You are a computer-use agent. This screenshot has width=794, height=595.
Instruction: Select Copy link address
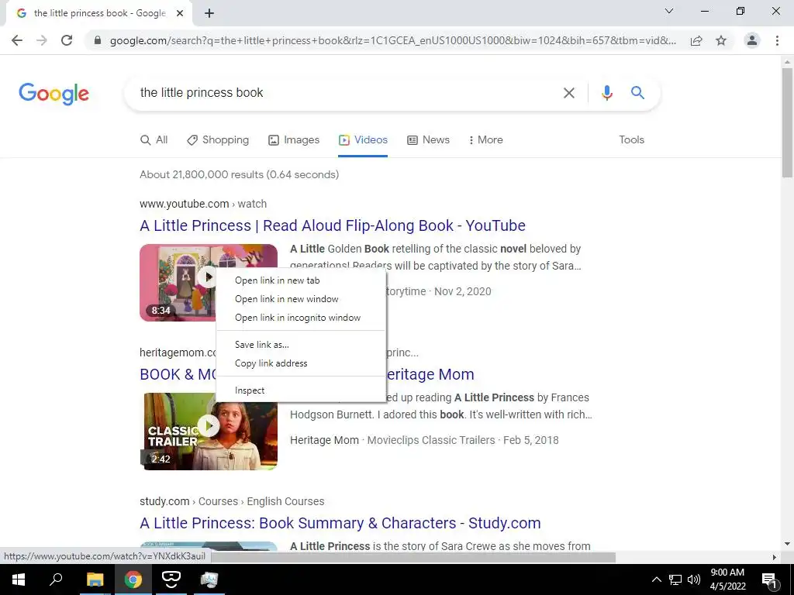[301, 363]
